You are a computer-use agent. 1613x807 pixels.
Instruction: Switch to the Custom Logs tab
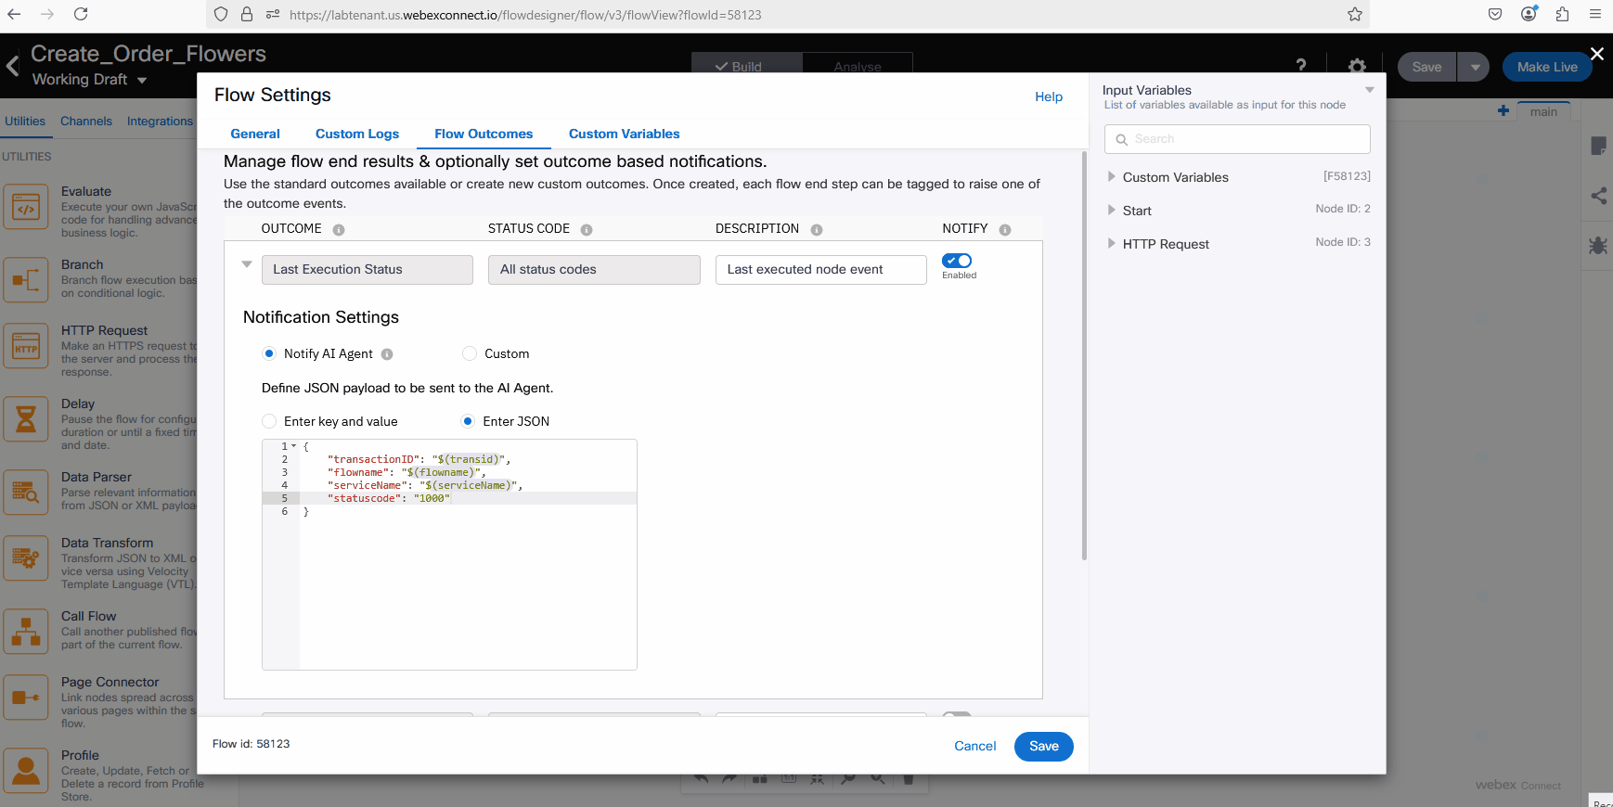(357, 134)
